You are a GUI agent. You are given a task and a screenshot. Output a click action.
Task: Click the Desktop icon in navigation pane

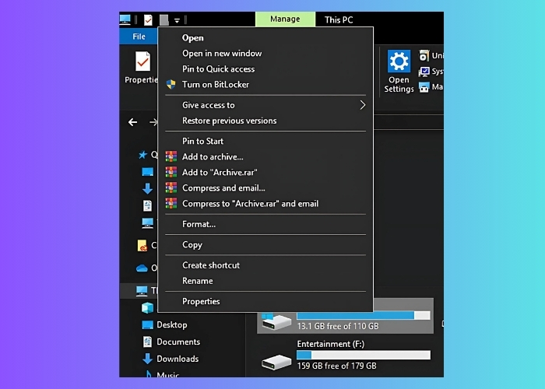point(147,324)
